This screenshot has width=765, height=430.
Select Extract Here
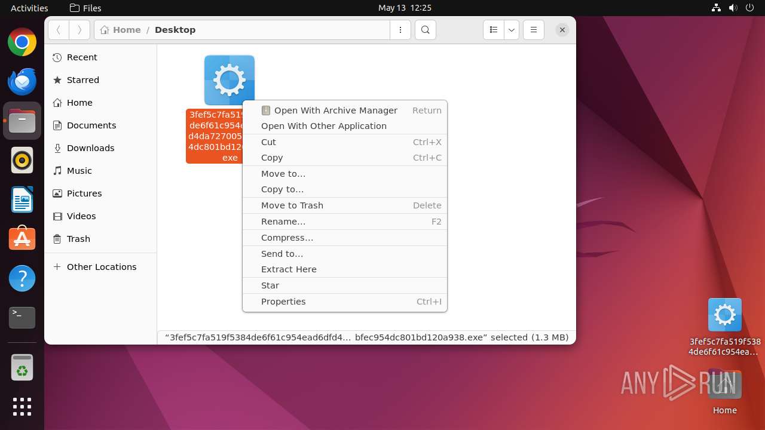coord(345,269)
